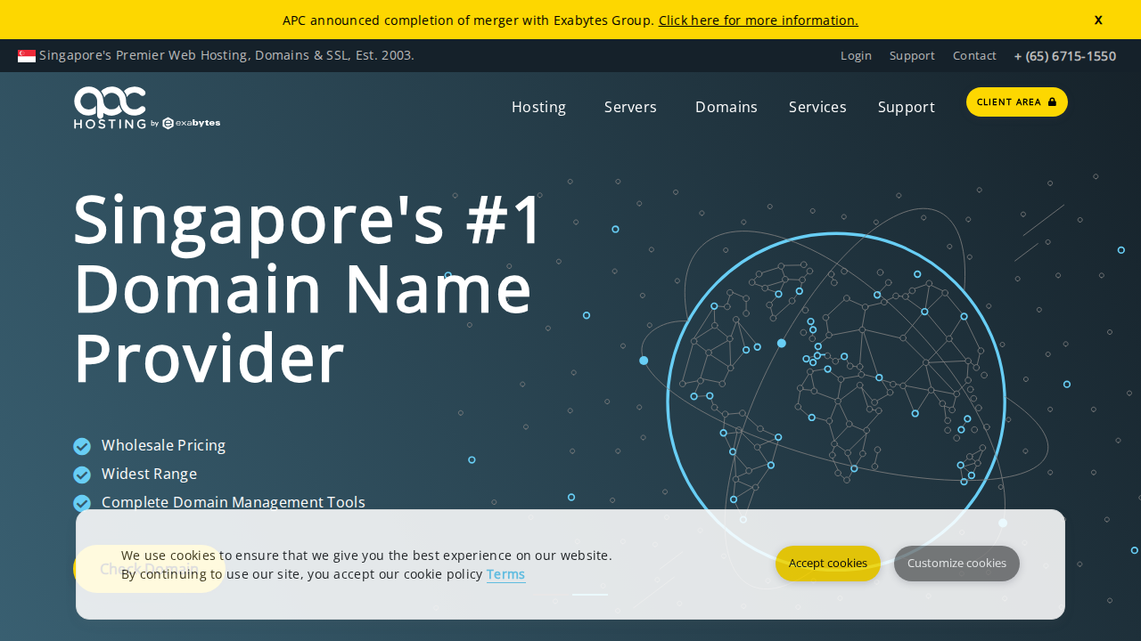The image size is (1141, 641).
Task: Click the Wholesale Pricing checkmark icon
Action: coord(82,446)
